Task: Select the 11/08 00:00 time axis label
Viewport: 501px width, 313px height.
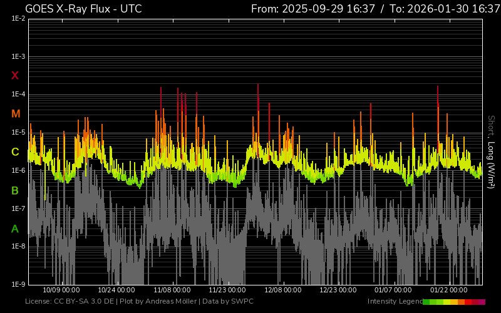Action: (x=172, y=290)
